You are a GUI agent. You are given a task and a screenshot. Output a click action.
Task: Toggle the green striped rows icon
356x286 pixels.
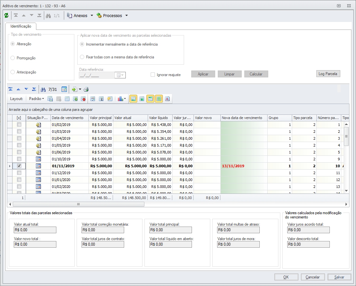[159, 99]
